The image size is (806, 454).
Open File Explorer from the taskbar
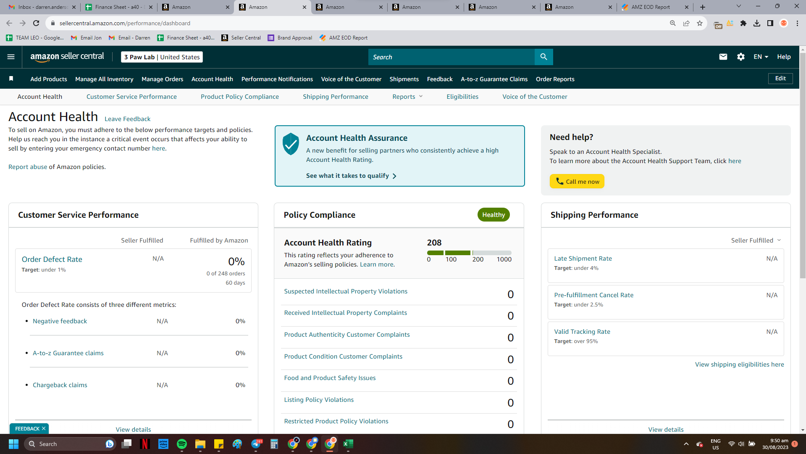click(200, 444)
